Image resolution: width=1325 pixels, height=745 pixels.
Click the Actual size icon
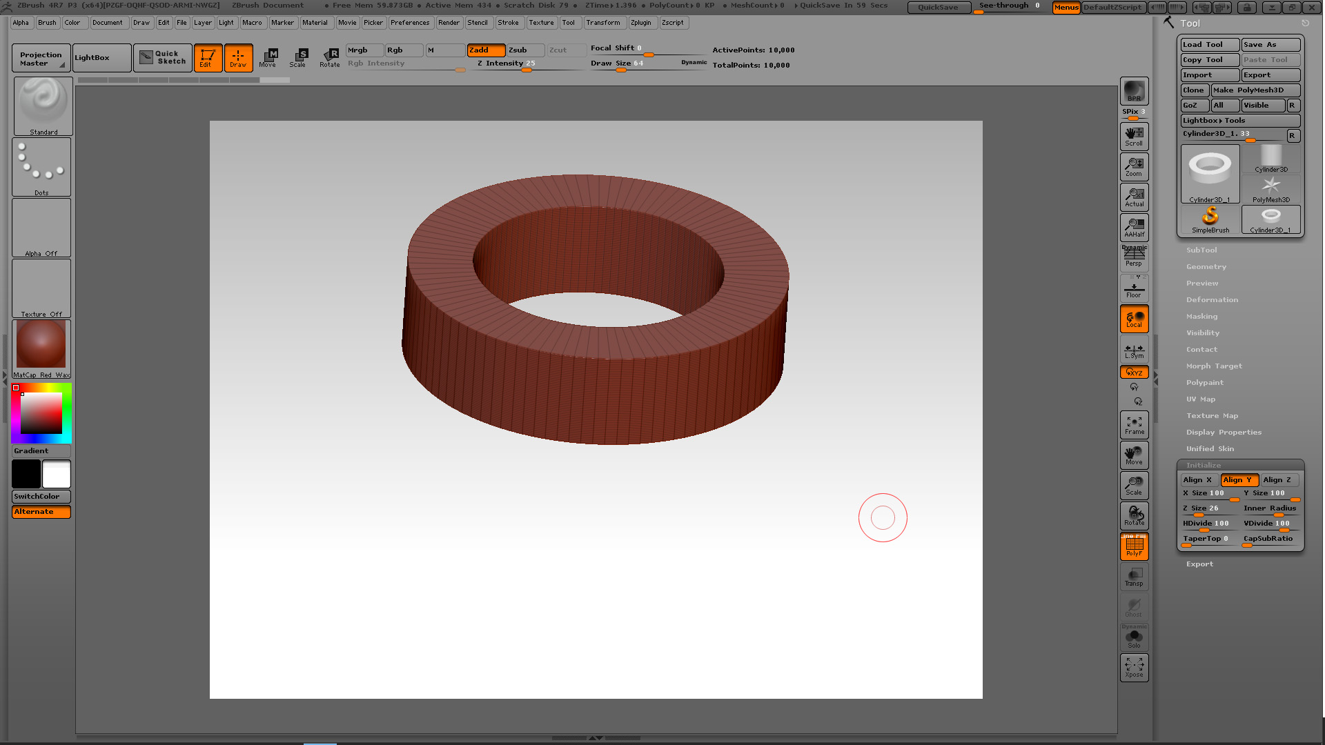click(1134, 197)
